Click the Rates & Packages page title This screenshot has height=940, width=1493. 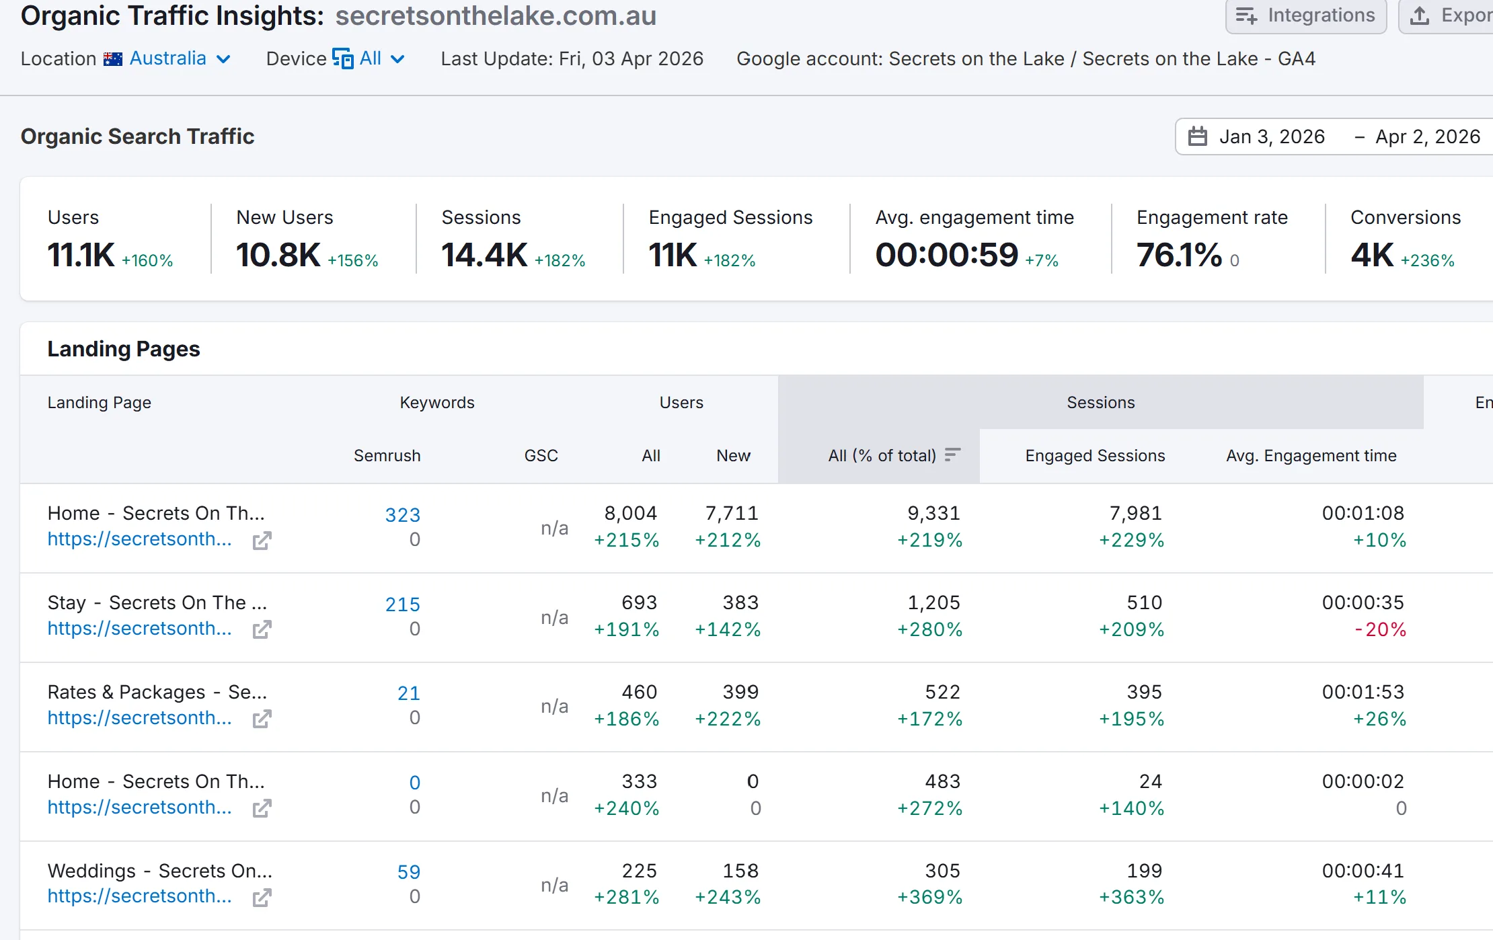tap(157, 693)
